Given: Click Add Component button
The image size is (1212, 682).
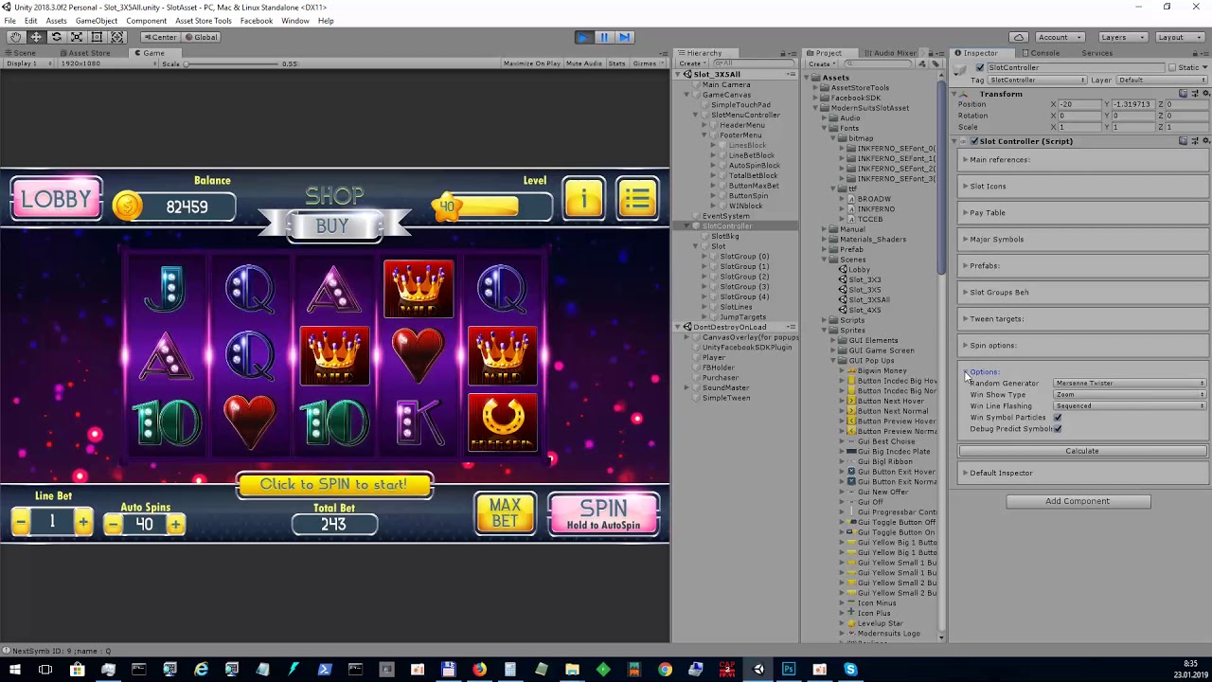Looking at the screenshot, I should click(1078, 501).
